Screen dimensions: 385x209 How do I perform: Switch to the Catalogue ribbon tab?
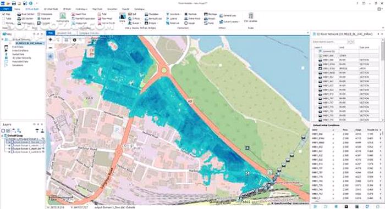[x=140, y=9]
